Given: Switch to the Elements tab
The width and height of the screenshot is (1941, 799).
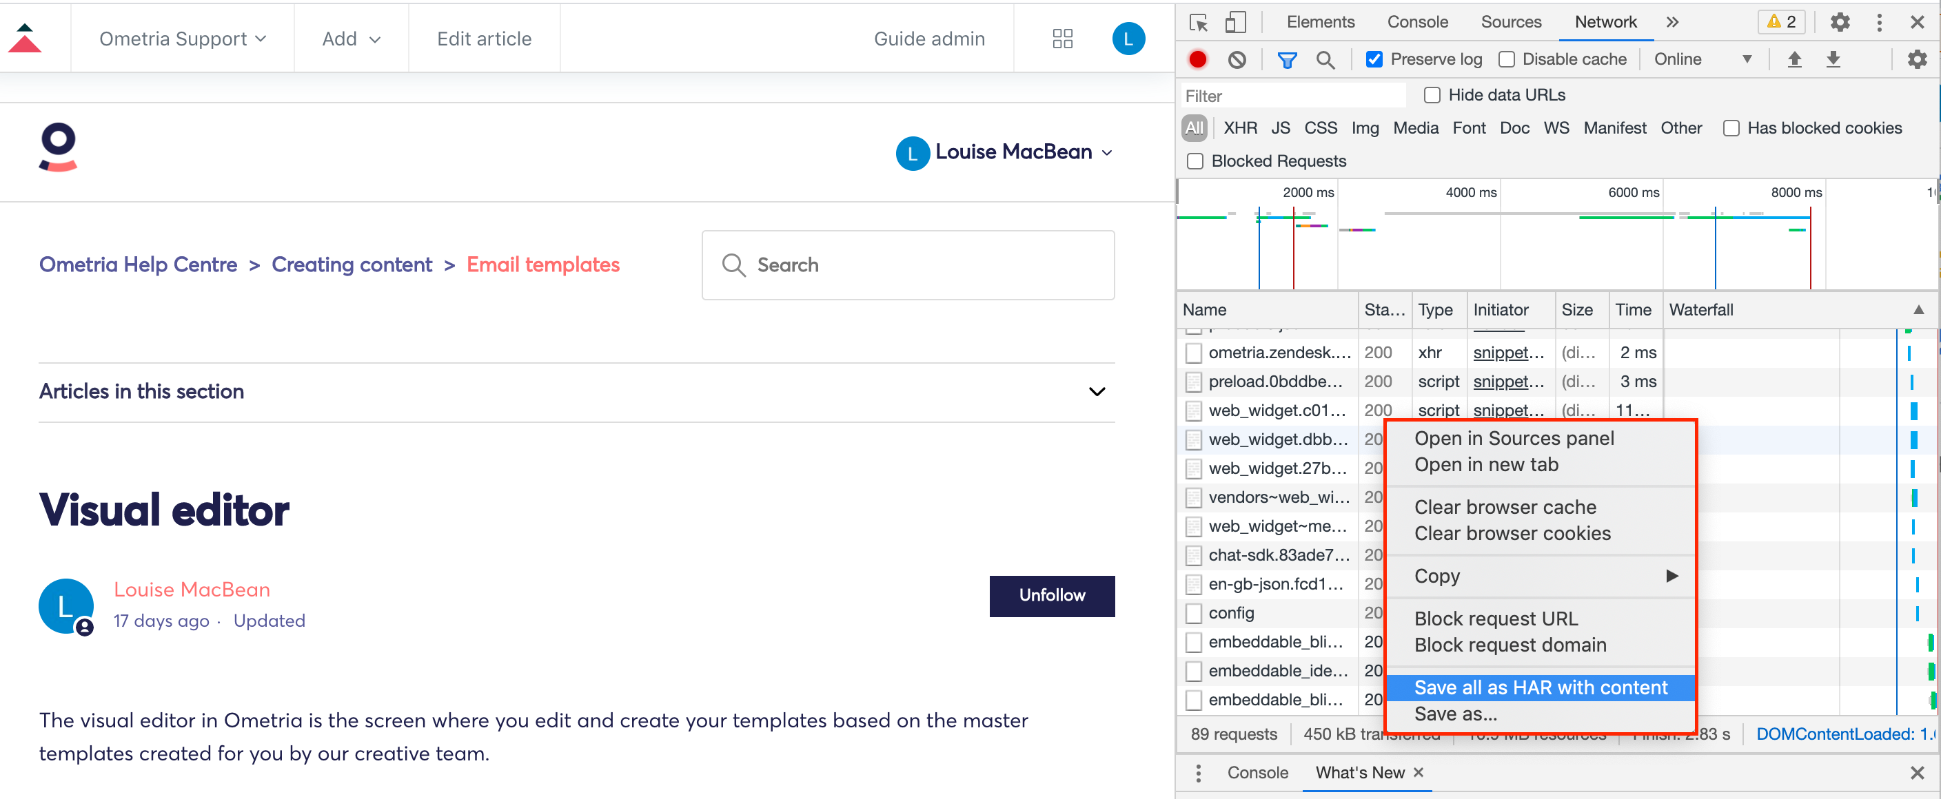Looking at the screenshot, I should click(1320, 22).
